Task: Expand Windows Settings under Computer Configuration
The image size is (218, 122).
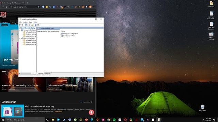Action: (x=22, y=34)
